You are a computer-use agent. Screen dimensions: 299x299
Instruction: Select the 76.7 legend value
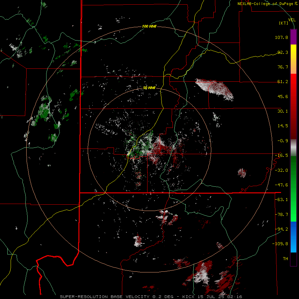tap(283, 67)
